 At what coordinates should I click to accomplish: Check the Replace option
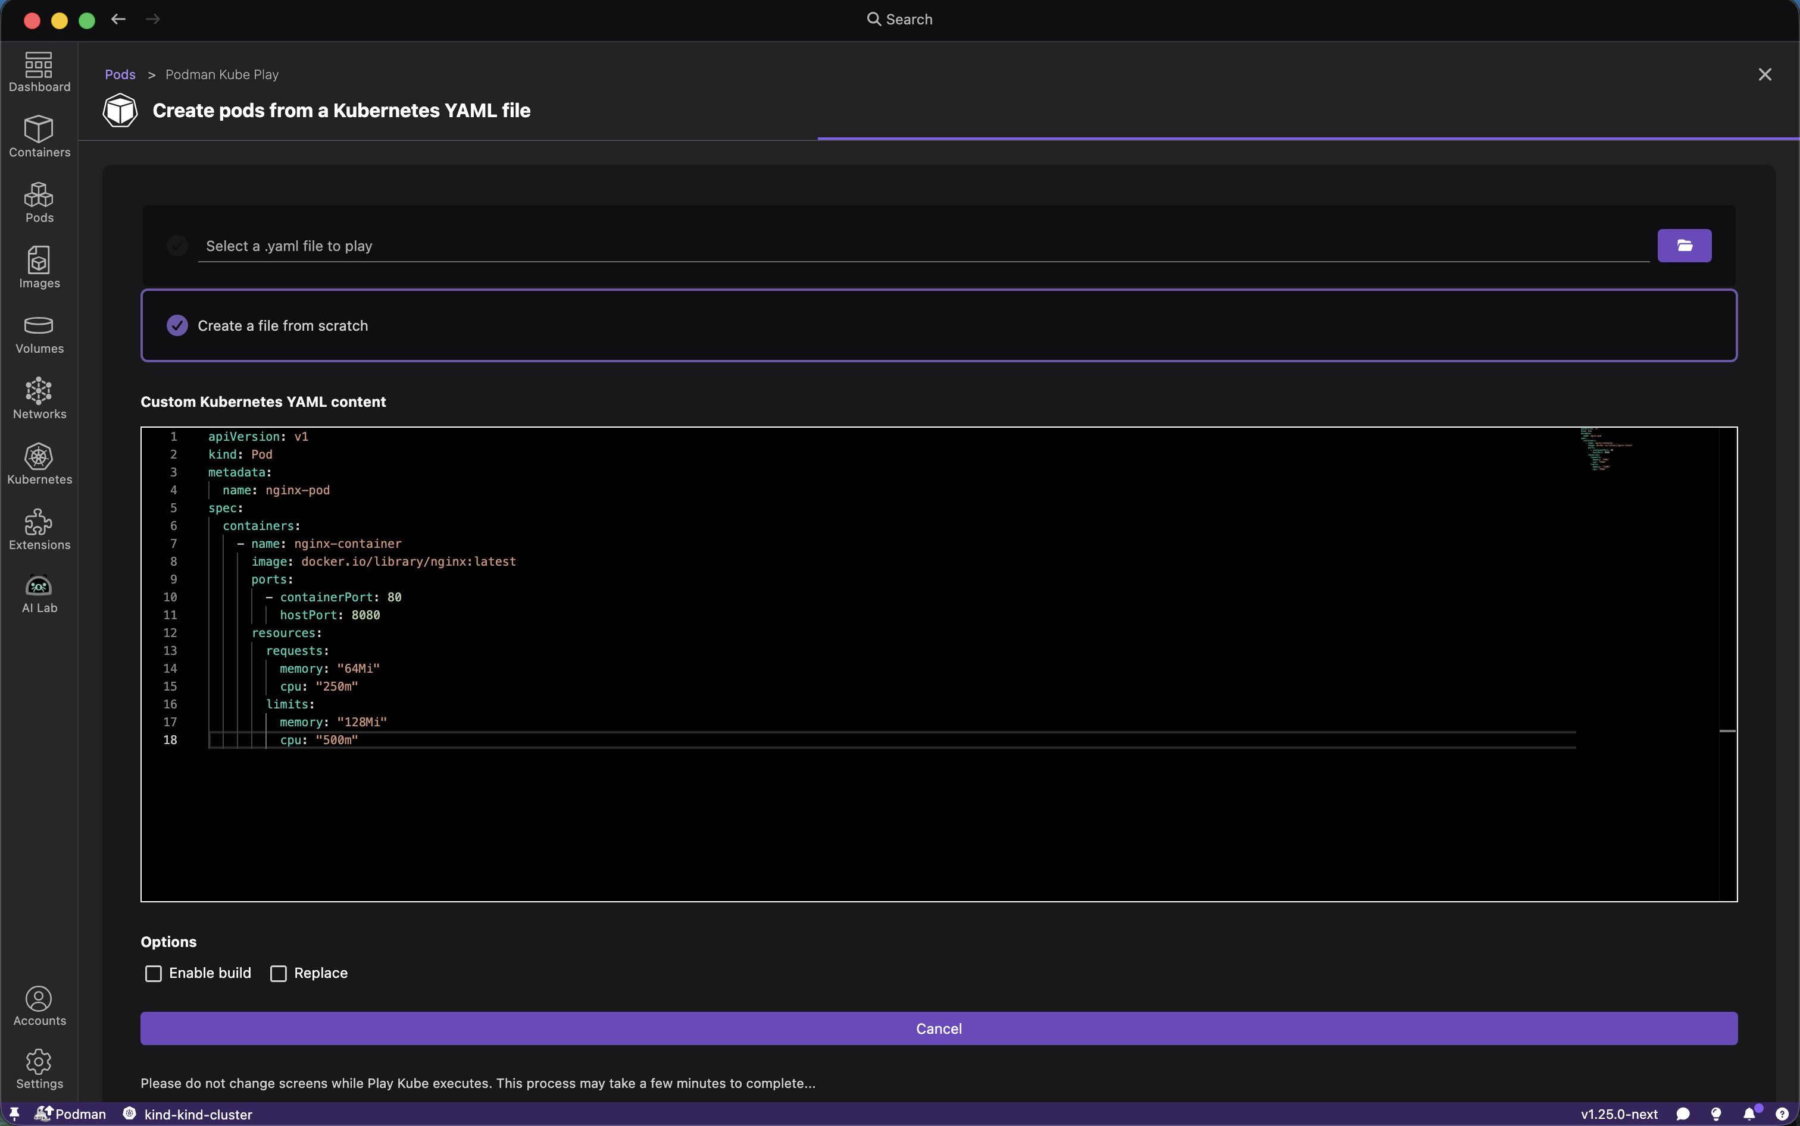[279, 973]
